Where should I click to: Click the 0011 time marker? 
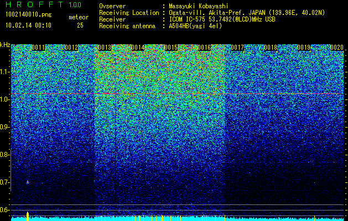(x=38, y=48)
